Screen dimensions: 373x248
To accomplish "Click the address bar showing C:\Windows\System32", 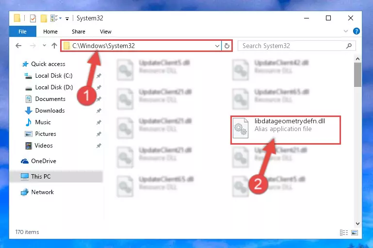I will coord(141,46).
